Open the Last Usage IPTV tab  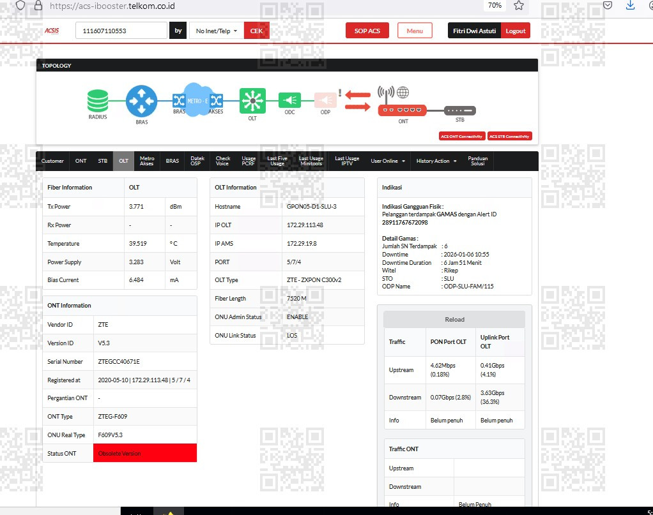tap(347, 161)
